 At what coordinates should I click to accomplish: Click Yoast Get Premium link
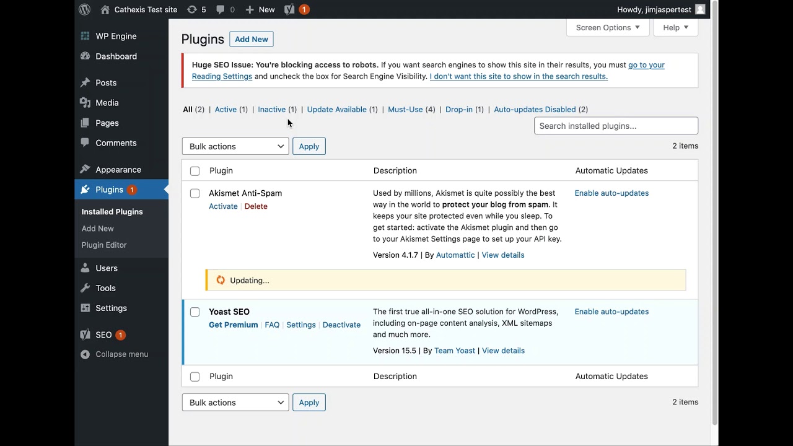coord(233,325)
